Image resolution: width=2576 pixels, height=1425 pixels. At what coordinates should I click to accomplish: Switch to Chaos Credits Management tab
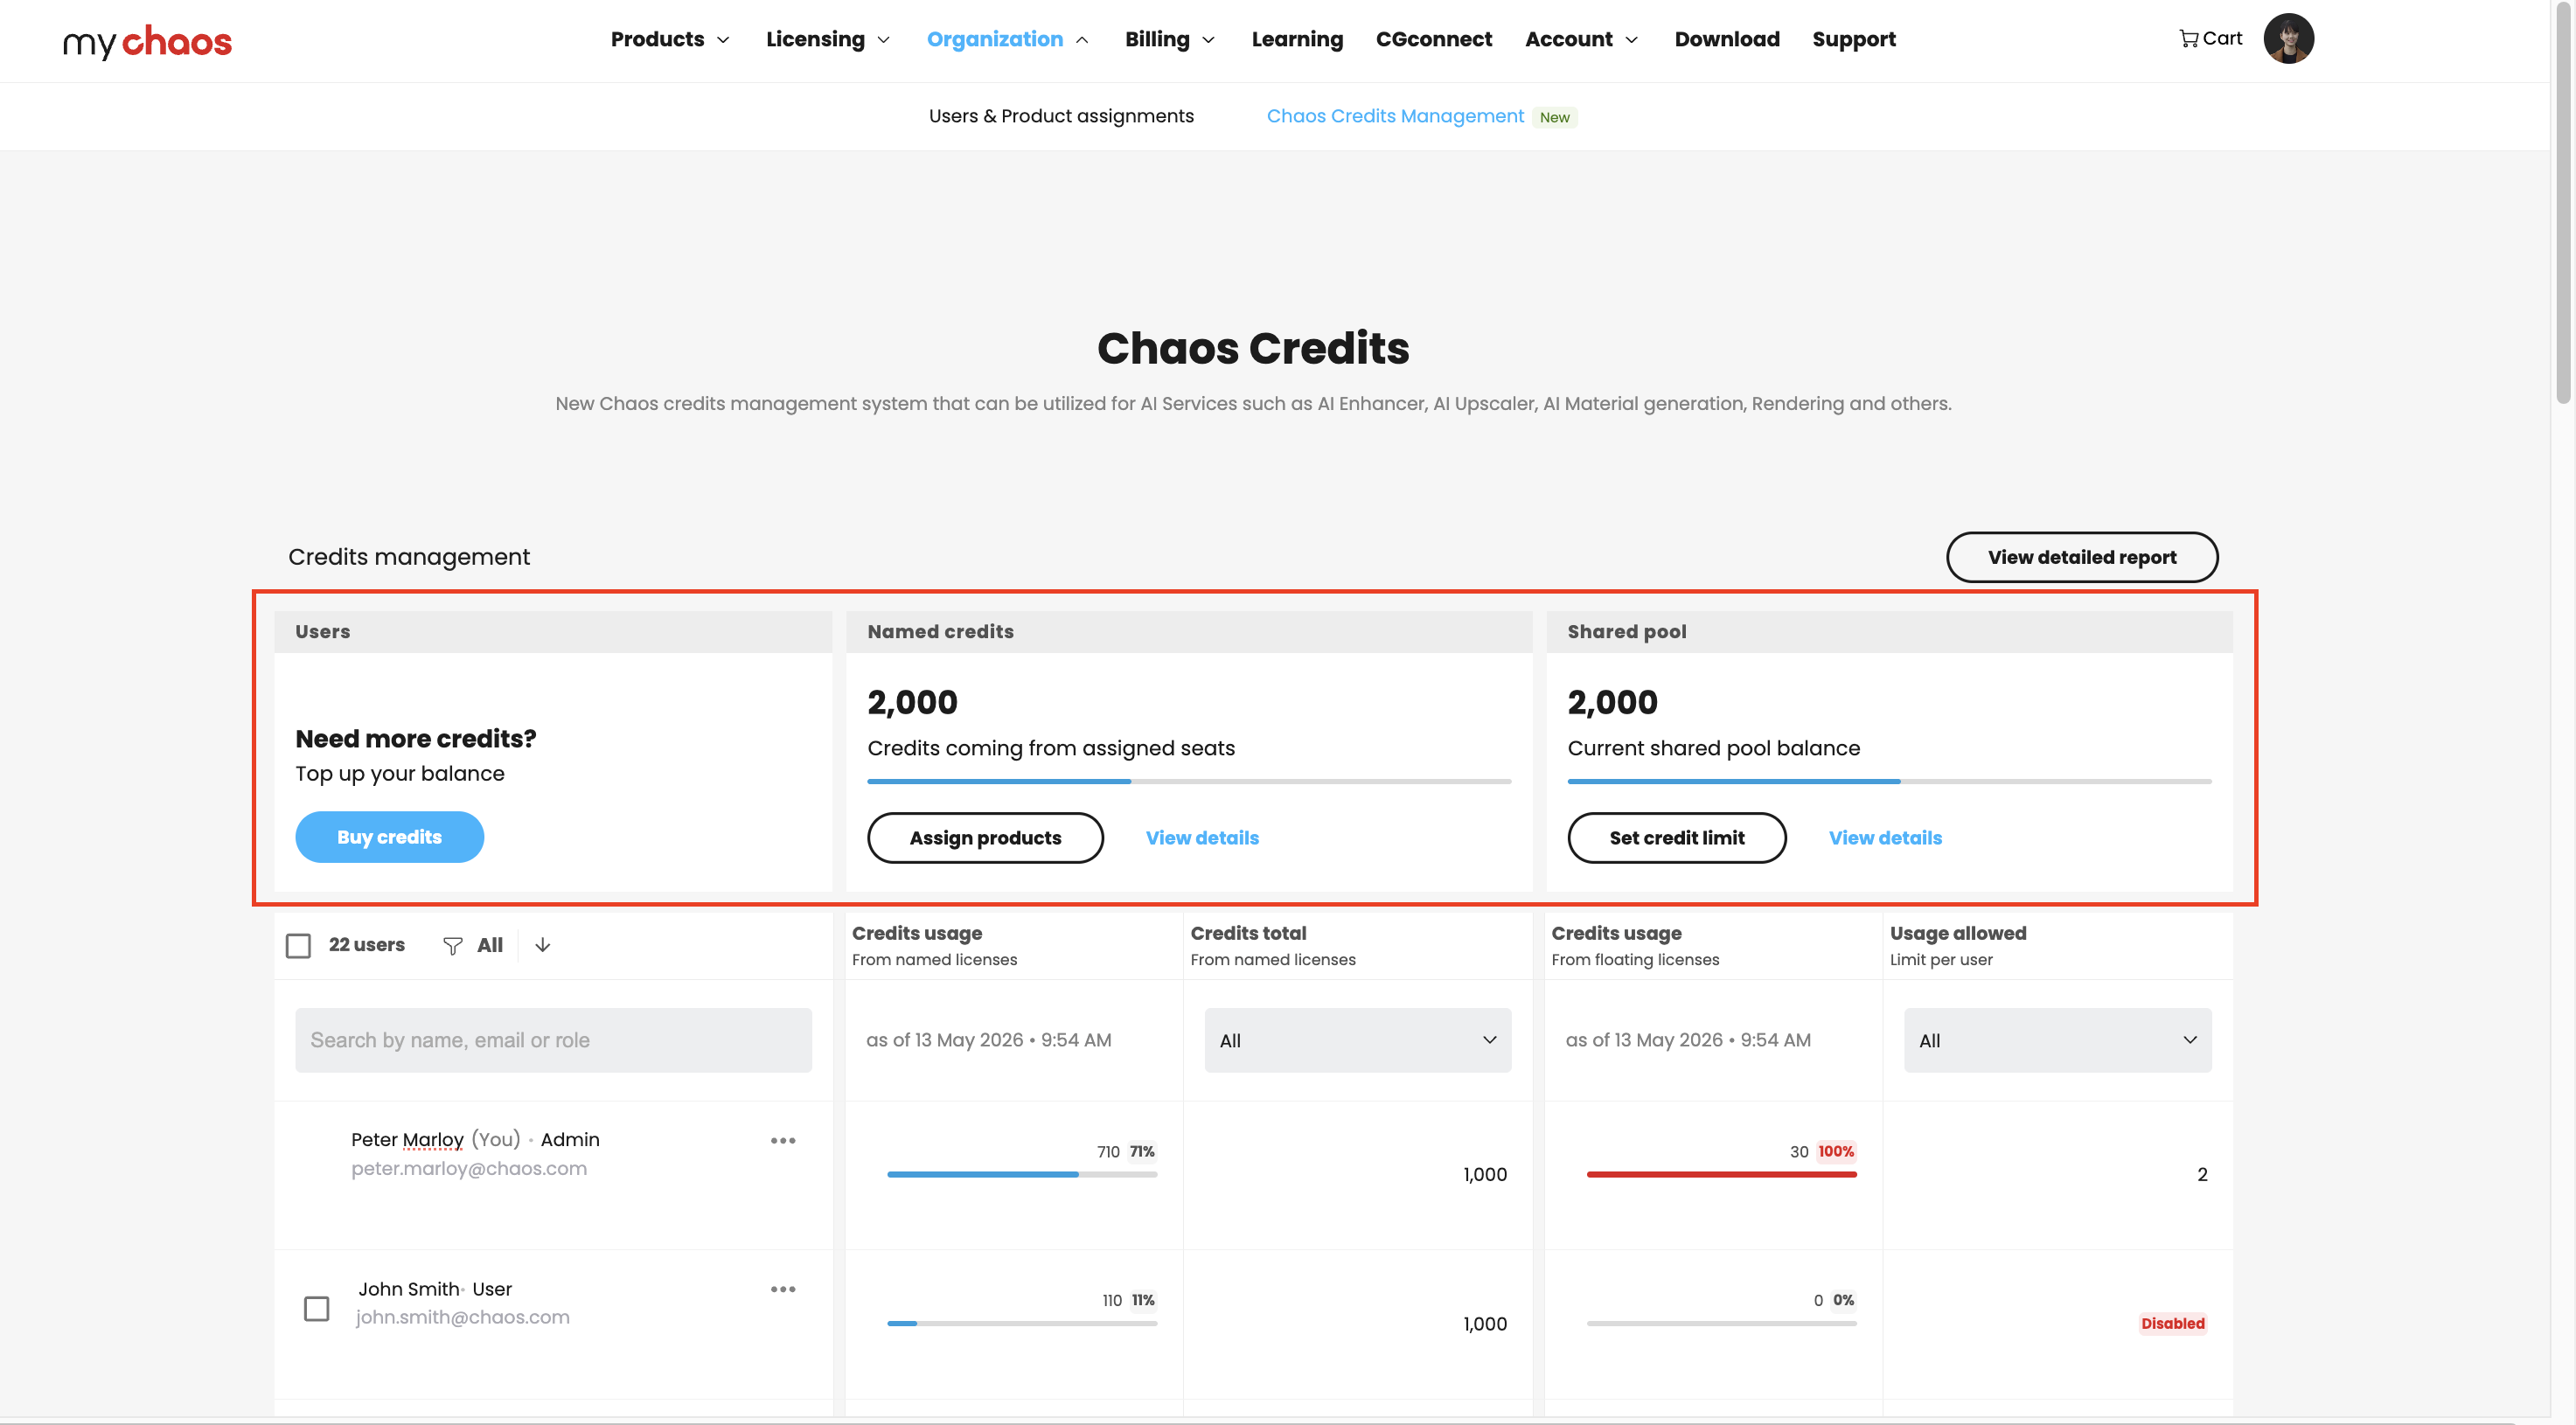[1395, 116]
